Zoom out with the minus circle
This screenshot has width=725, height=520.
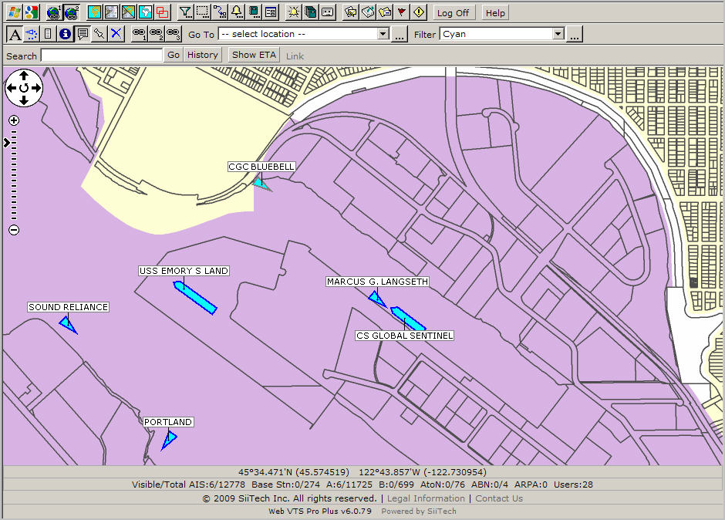tap(14, 229)
